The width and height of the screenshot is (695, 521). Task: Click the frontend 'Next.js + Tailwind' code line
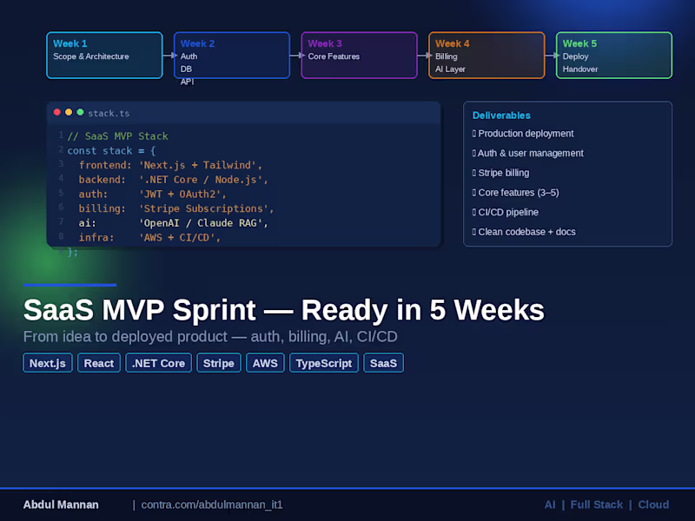(170, 165)
